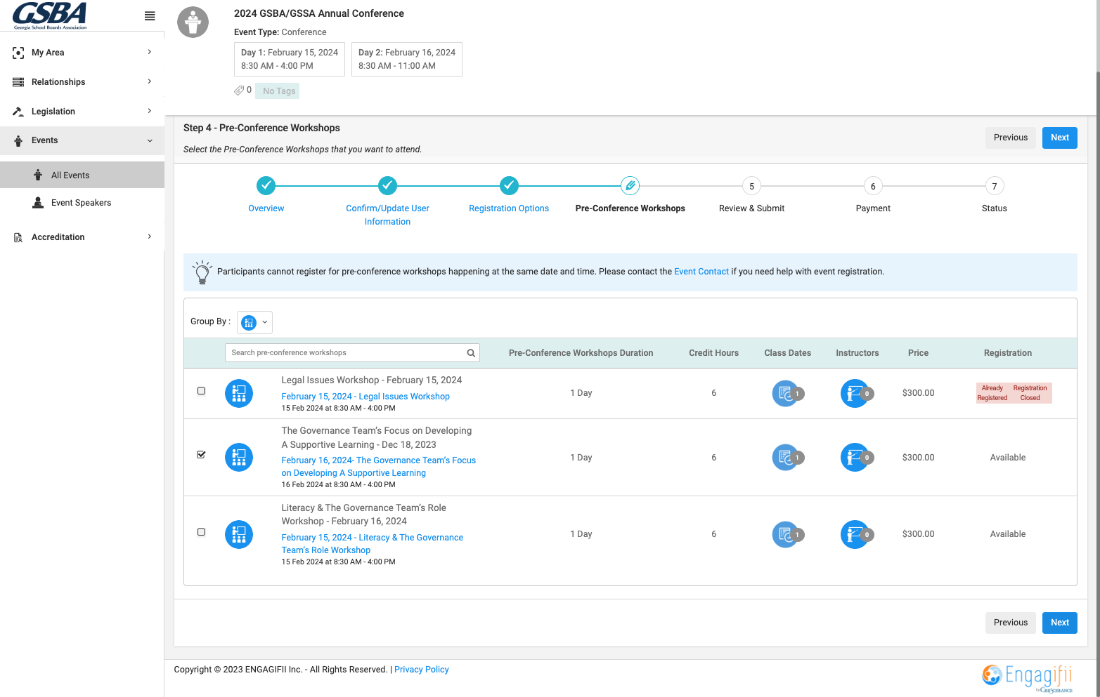This screenshot has width=1100, height=697.
Task: Click the Credit Hours column header
Action: (713, 353)
